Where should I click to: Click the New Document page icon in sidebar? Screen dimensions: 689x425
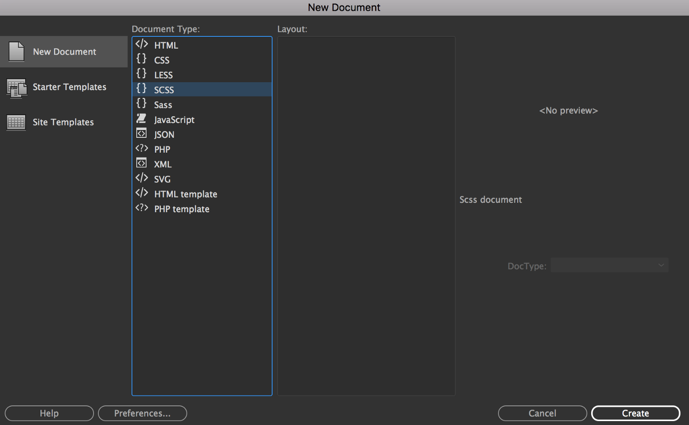15,51
